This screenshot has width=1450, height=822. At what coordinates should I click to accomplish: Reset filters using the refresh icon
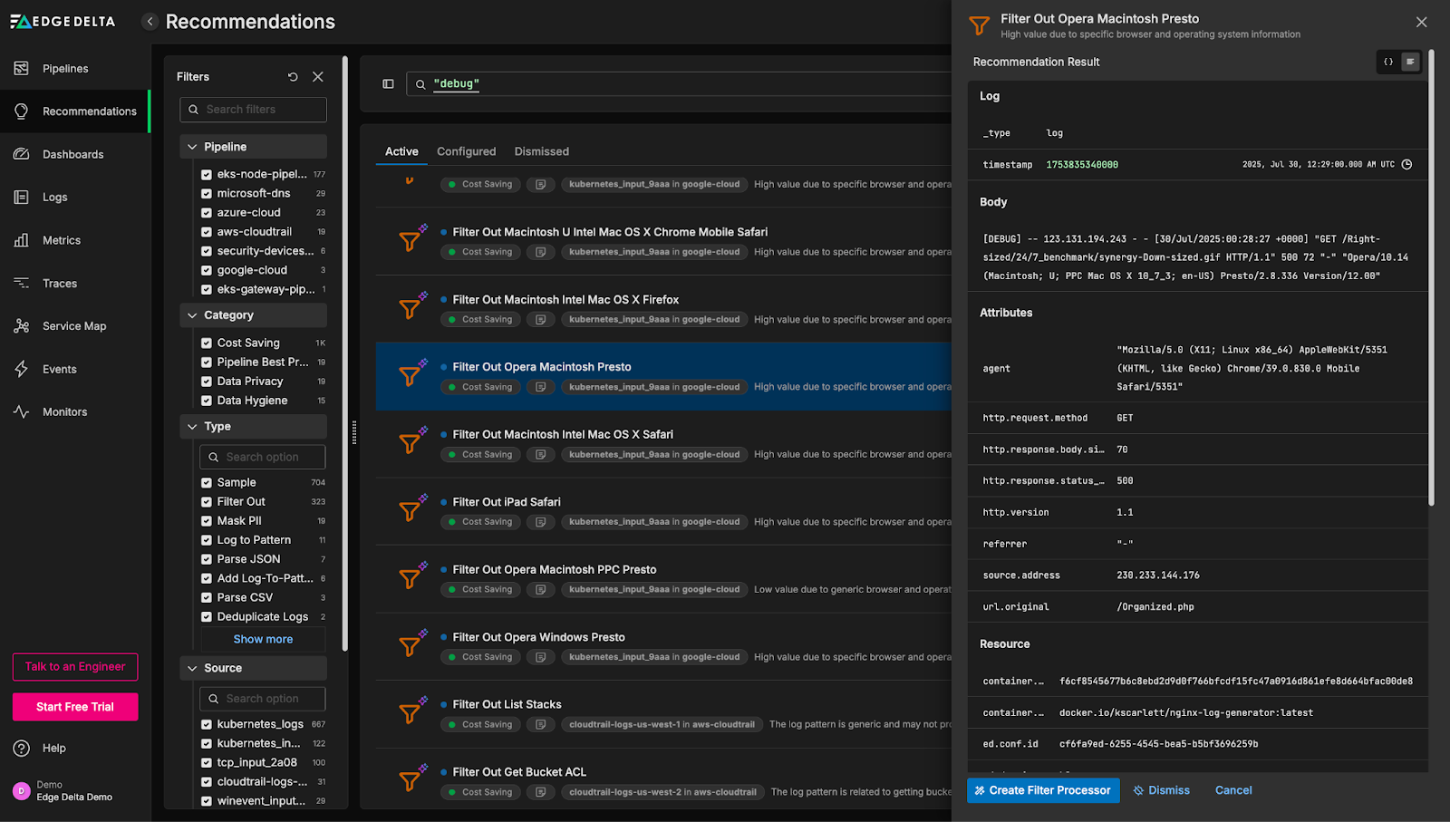(293, 77)
